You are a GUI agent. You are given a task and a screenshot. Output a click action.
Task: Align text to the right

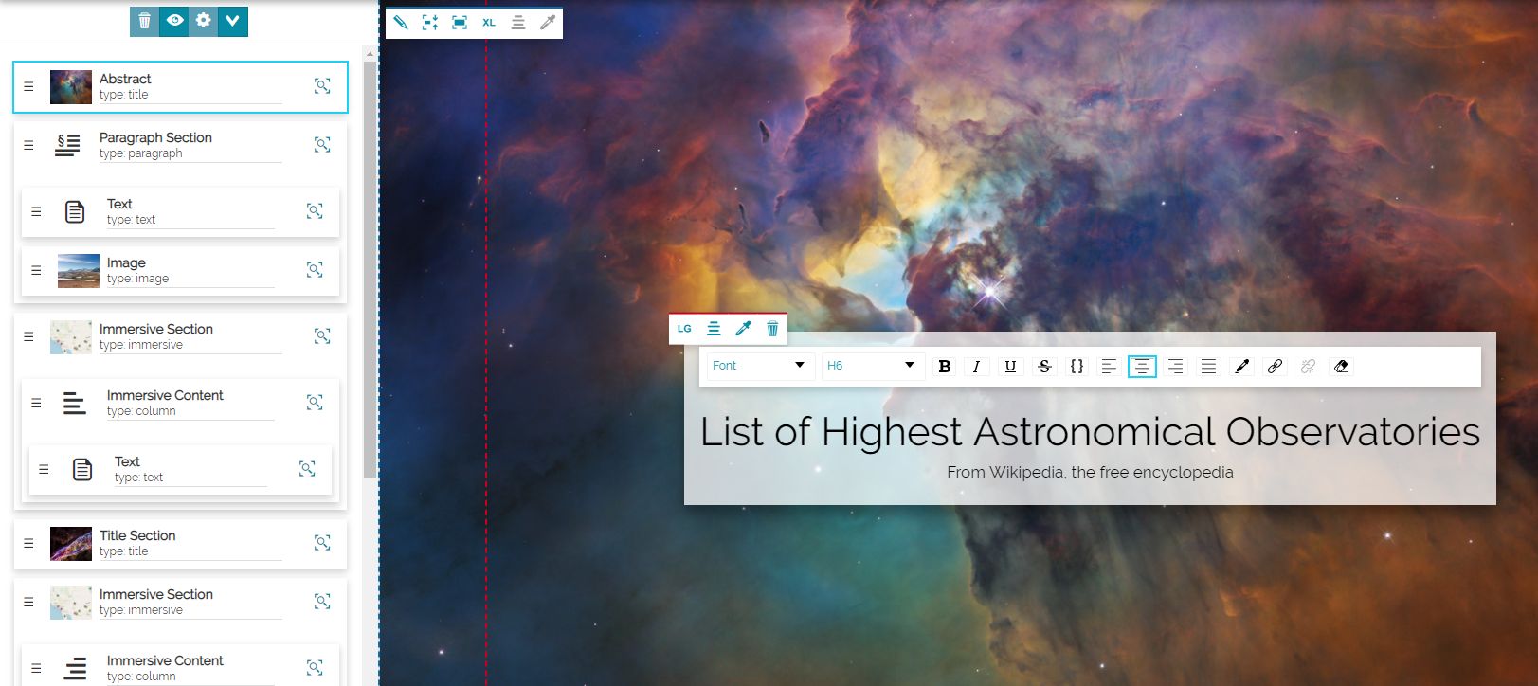point(1175,367)
